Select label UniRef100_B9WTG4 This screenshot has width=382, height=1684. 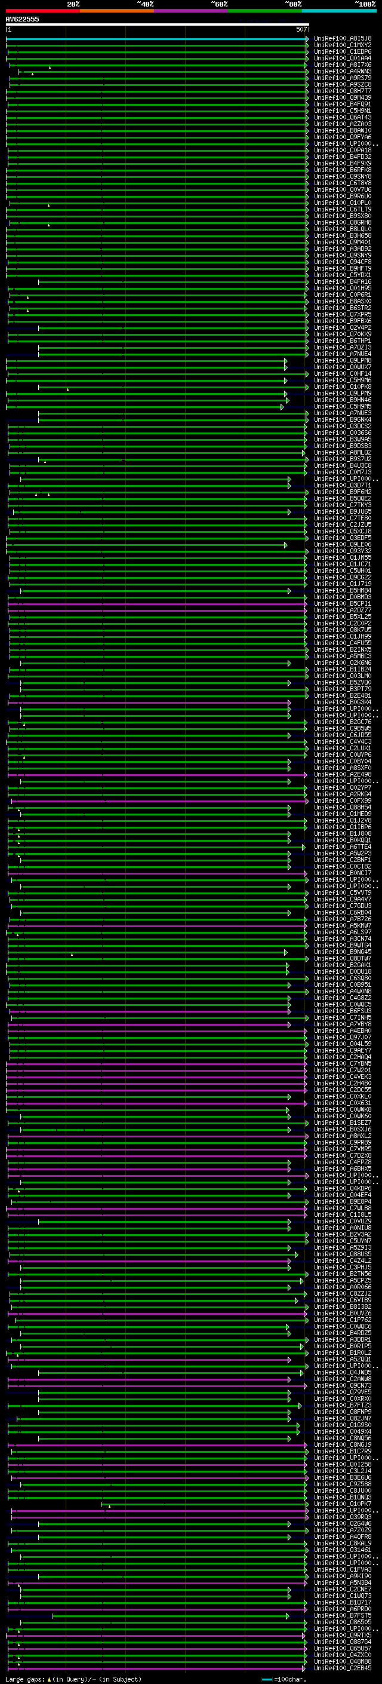[x=342, y=945]
